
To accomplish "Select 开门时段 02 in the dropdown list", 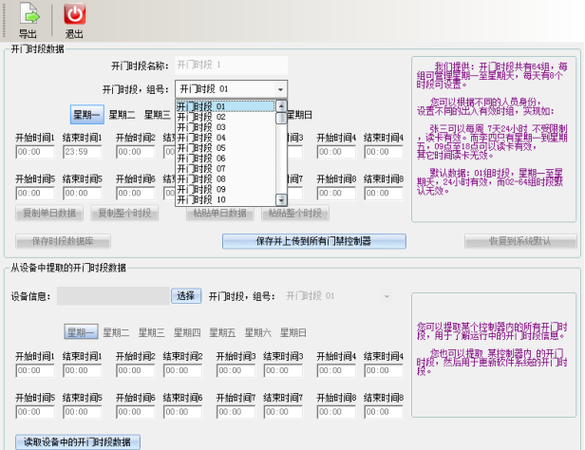I will coord(225,117).
